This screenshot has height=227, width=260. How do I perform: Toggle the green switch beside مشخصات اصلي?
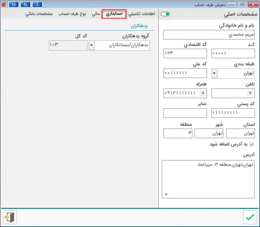165,14
